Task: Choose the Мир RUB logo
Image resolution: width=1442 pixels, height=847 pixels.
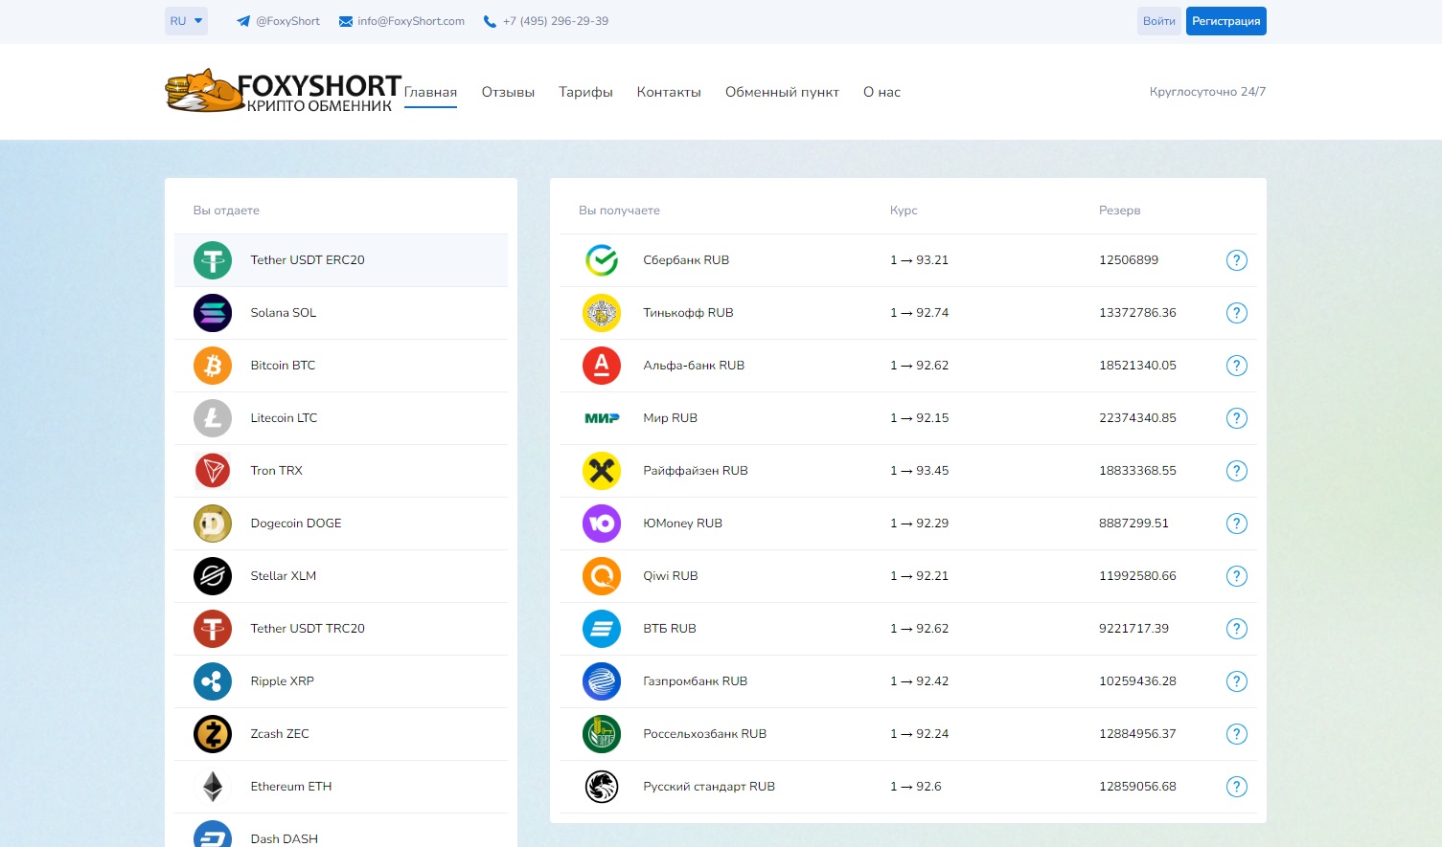Action: [x=602, y=418]
